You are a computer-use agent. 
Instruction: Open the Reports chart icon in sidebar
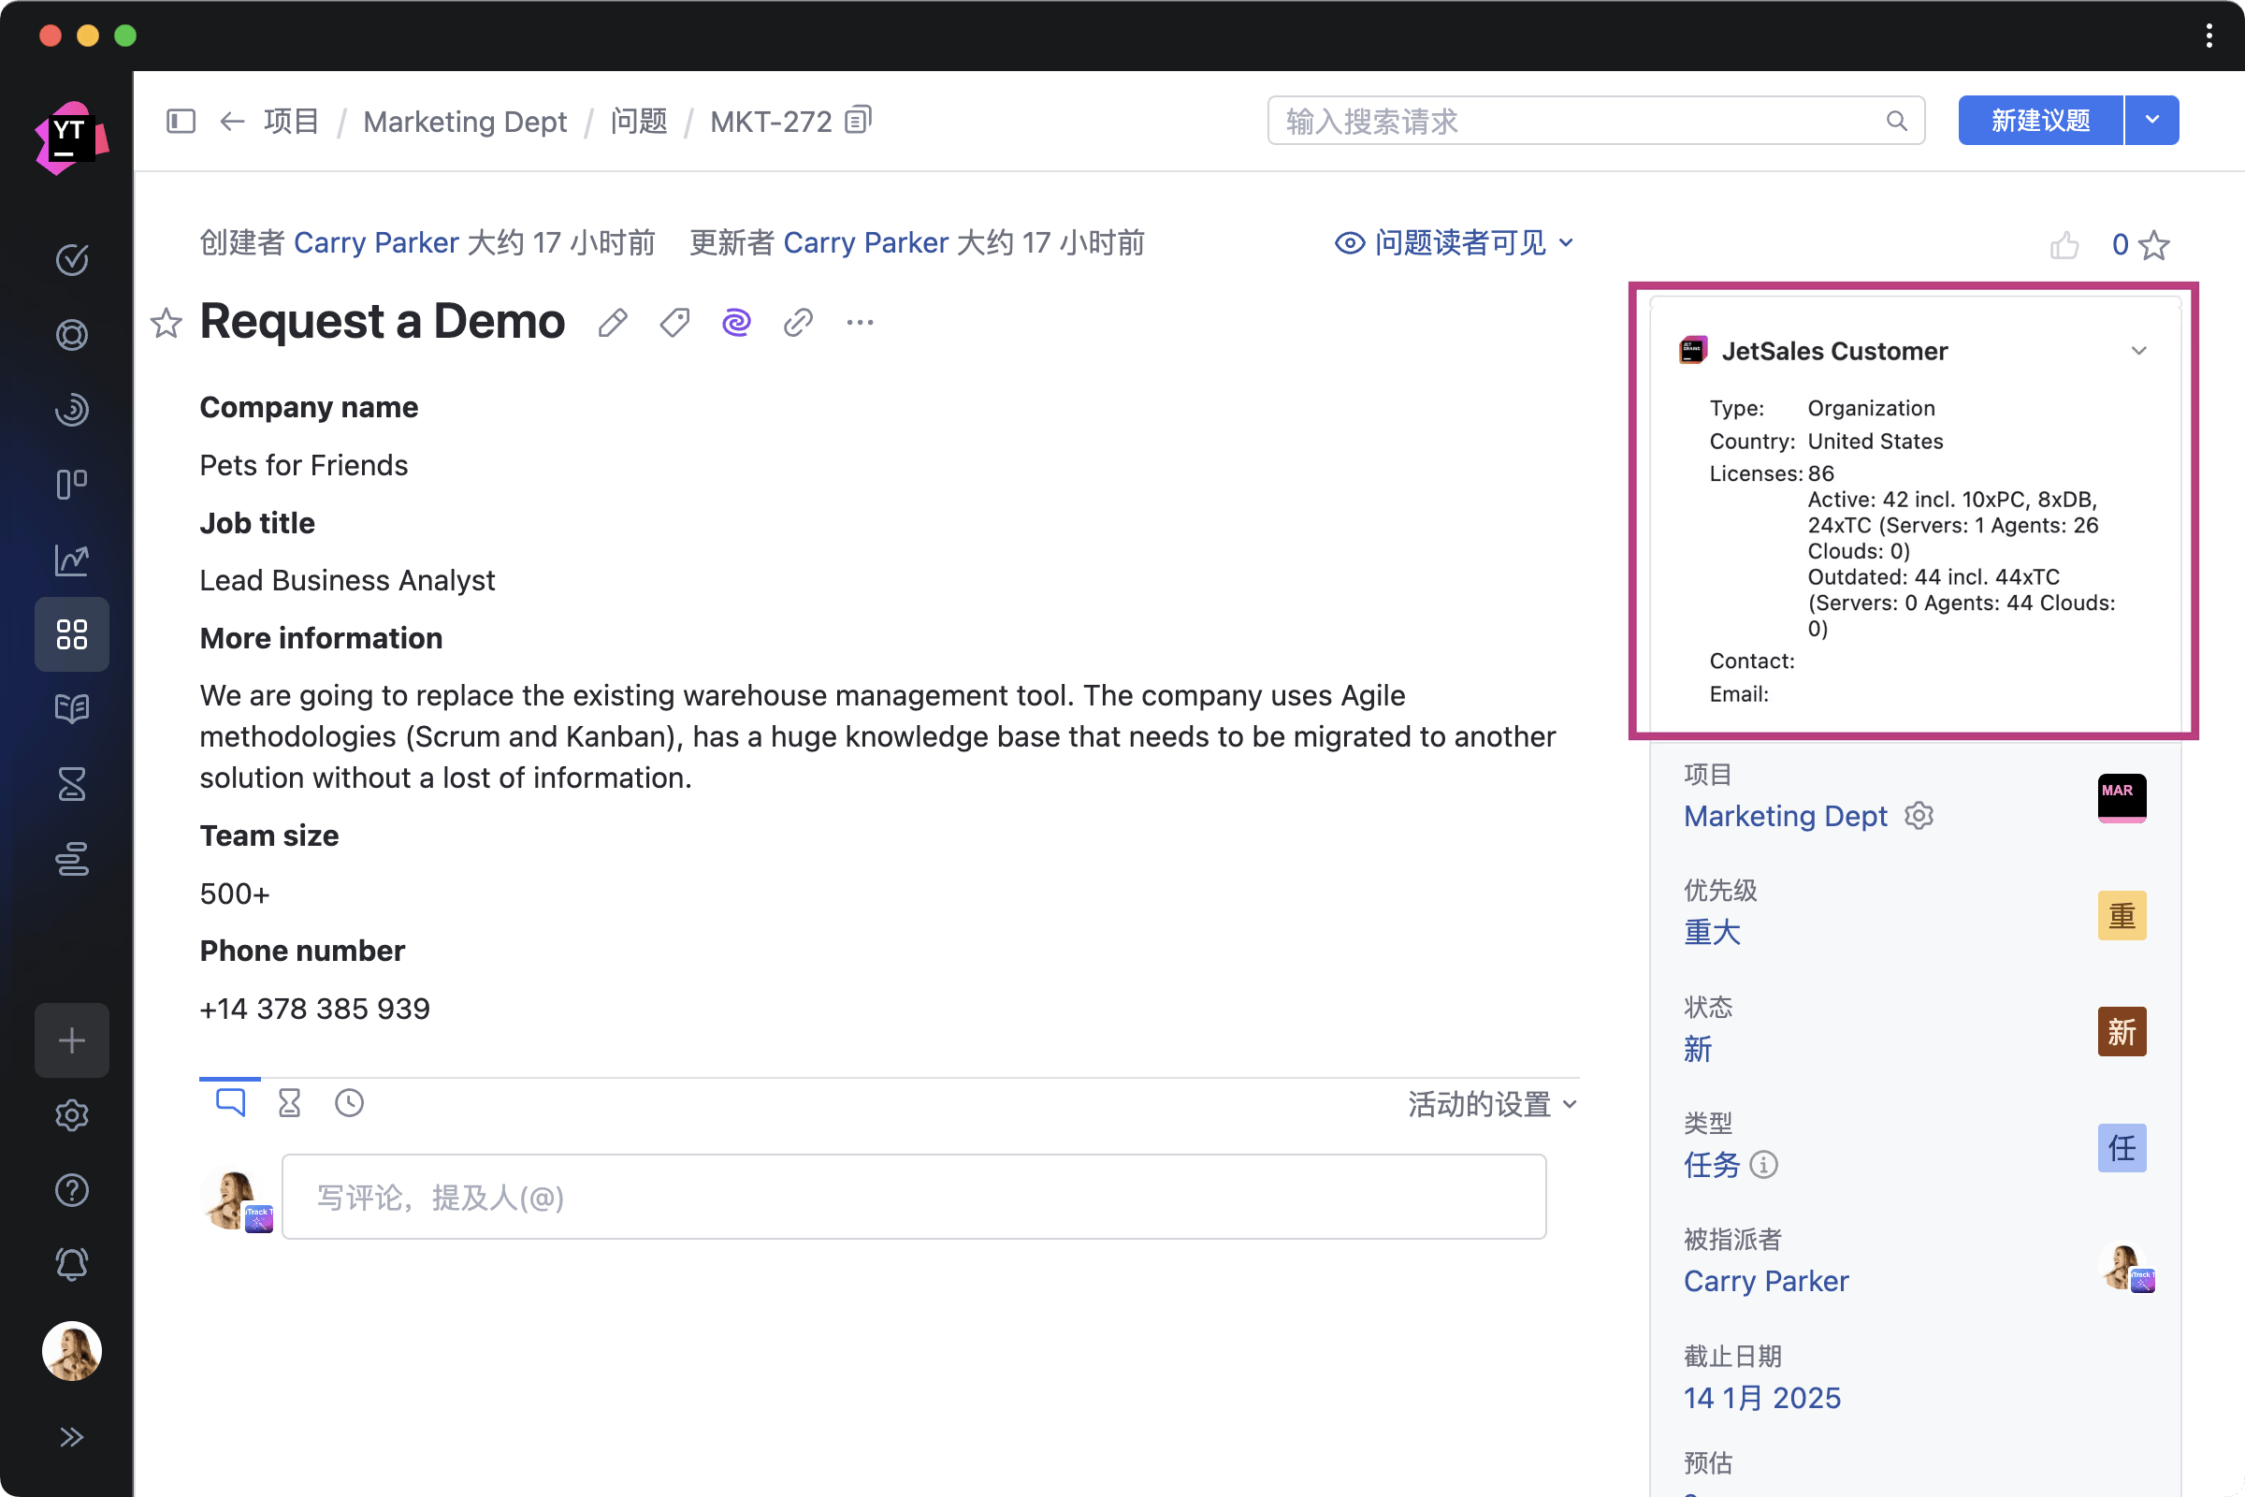tap(72, 560)
